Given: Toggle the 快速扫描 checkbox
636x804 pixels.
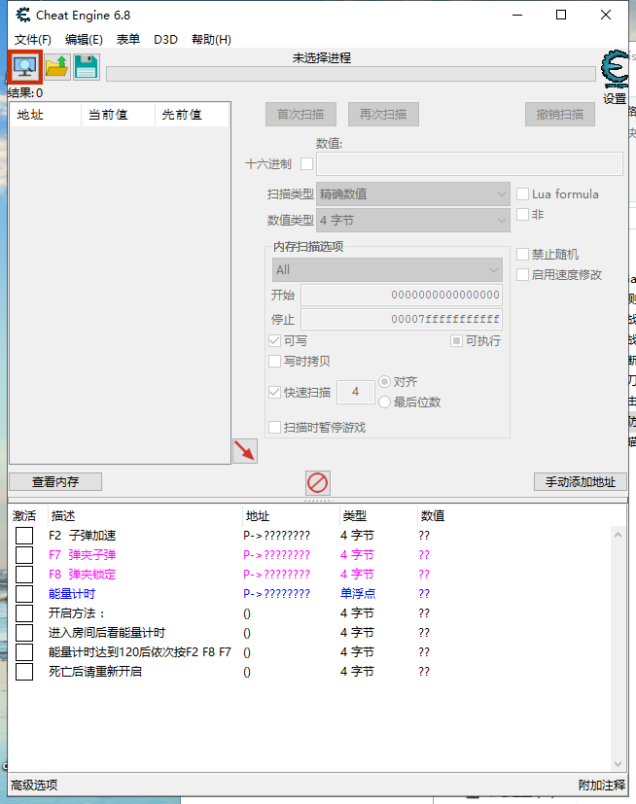Looking at the screenshot, I should (x=275, y=392).
